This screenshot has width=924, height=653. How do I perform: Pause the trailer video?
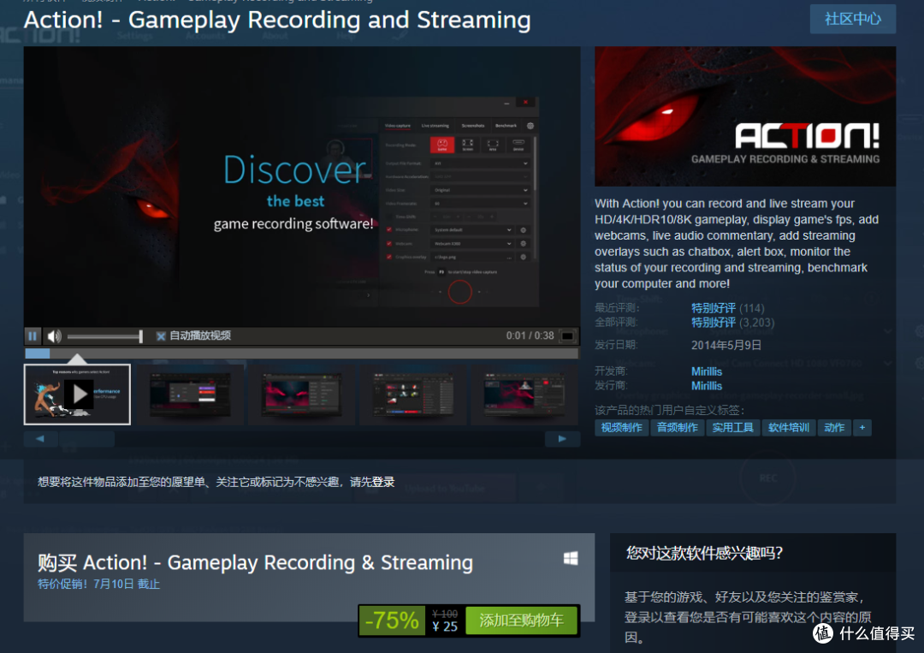(33, 336)
